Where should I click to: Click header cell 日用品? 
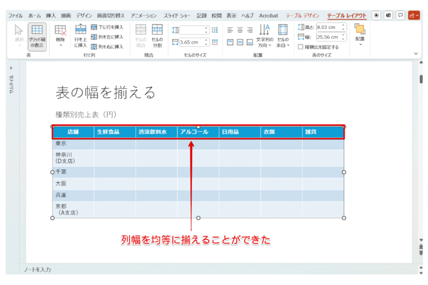point(239,132)
